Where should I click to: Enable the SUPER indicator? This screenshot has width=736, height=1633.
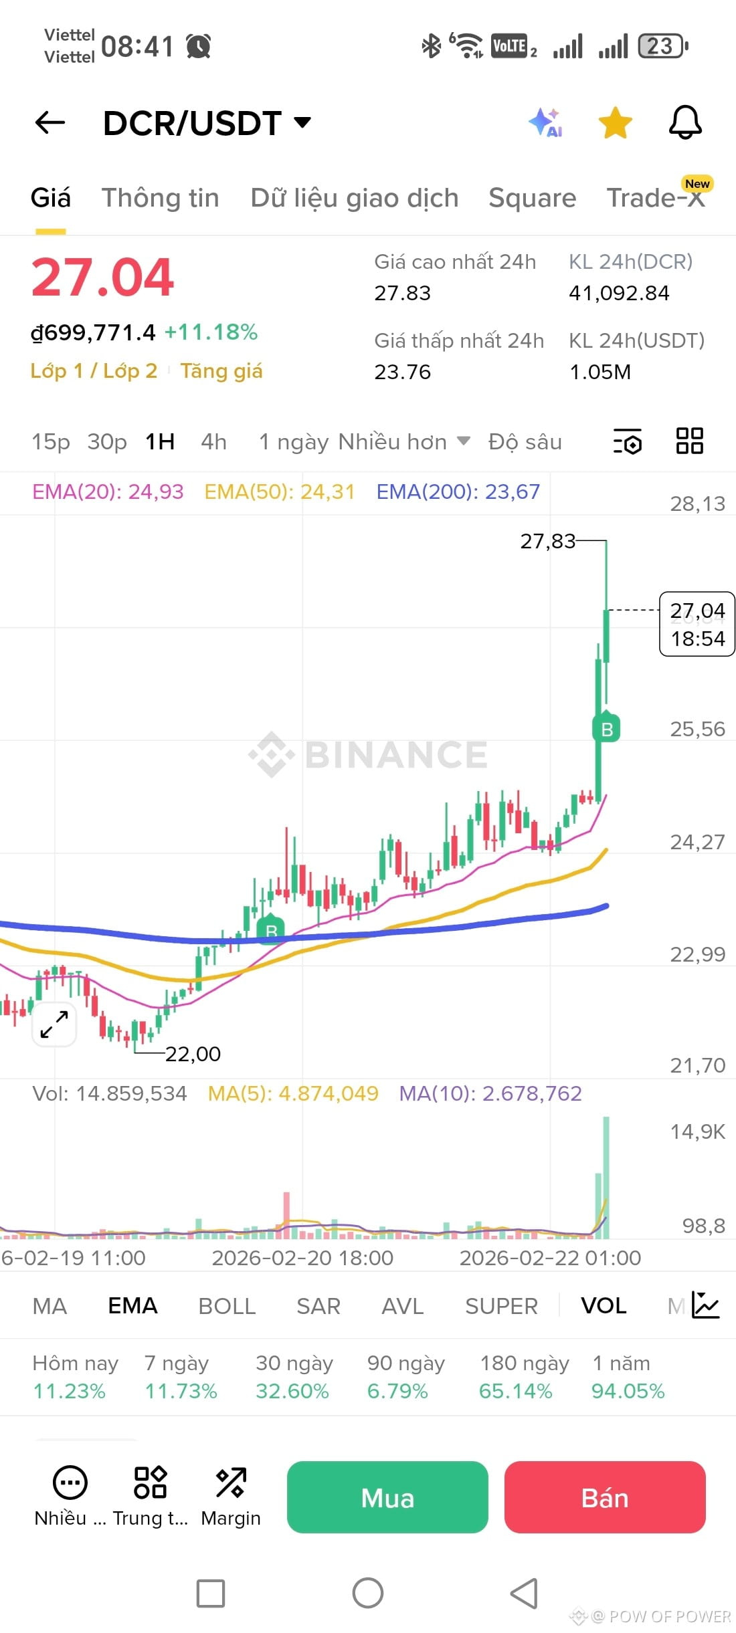tap(501, 1305)
